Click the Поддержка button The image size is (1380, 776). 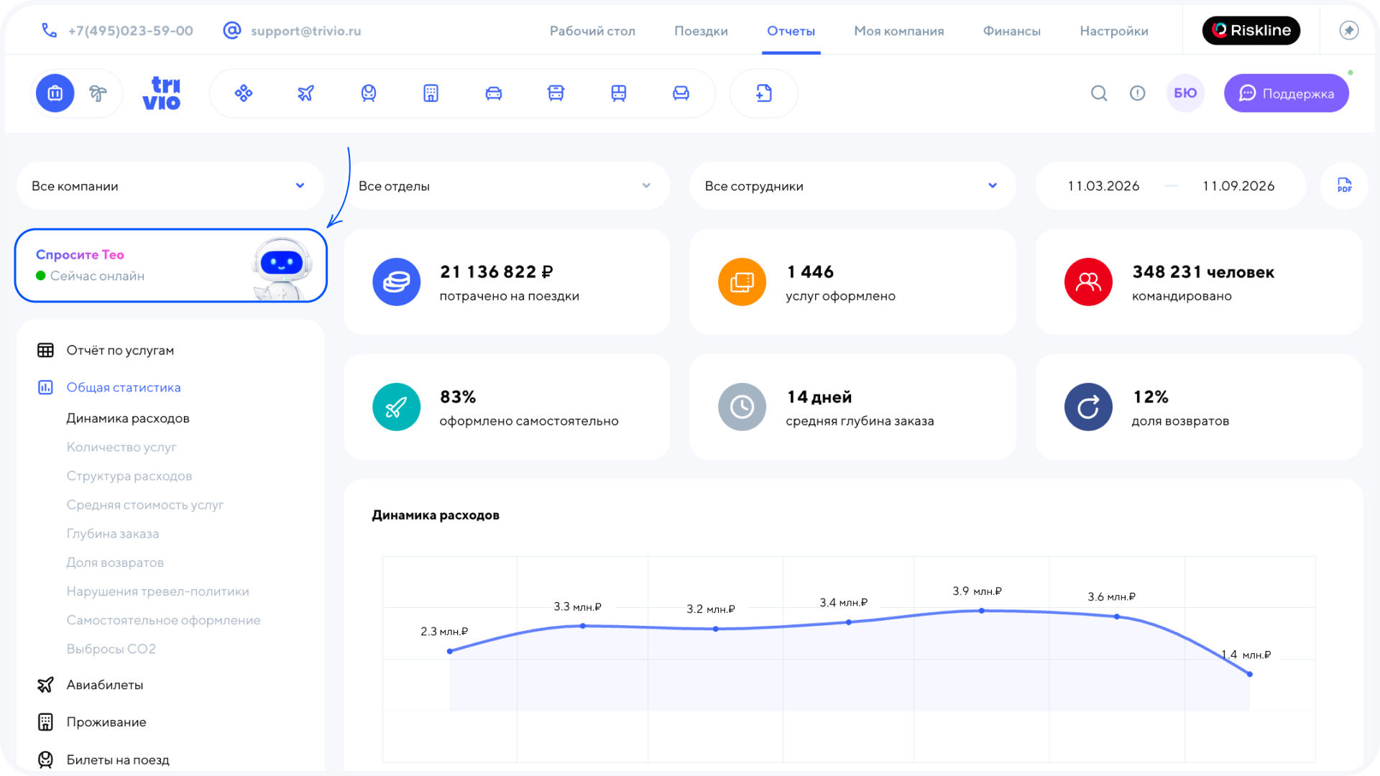pos(1286,93)
